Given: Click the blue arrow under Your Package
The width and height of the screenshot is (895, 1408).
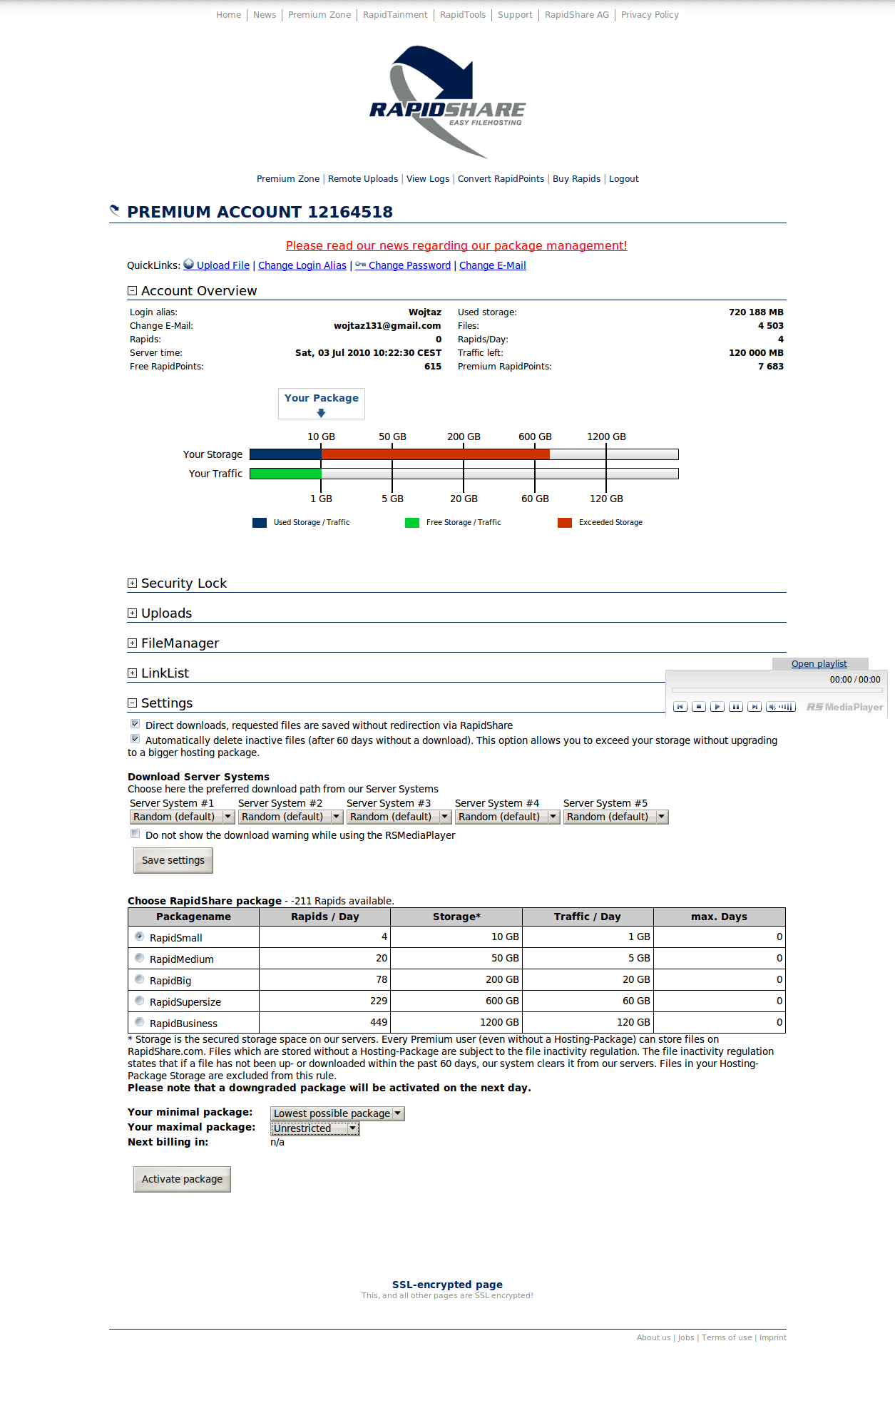Looking at the screenshot, I should 321,413.
